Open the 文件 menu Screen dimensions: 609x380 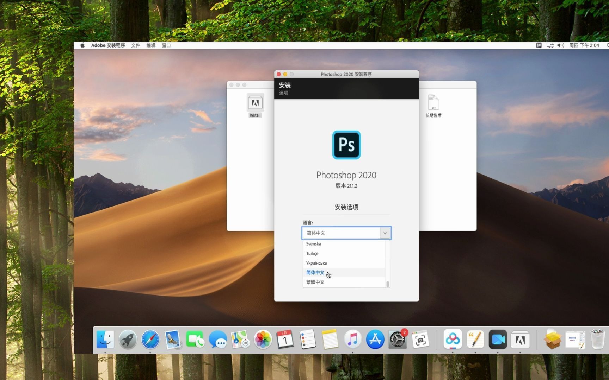click(x=136, y=45)
